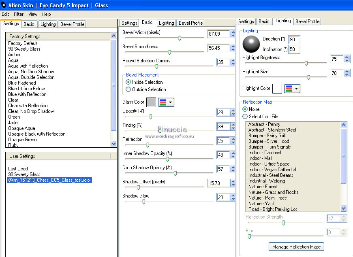353x257 pixels.
Task: Open the View menu
Action: pyautogui.click(x=33, y=14)
